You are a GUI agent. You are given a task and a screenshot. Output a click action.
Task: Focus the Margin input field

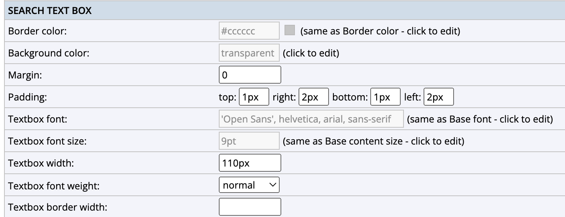pyautogui.click(x=250, y=75)
